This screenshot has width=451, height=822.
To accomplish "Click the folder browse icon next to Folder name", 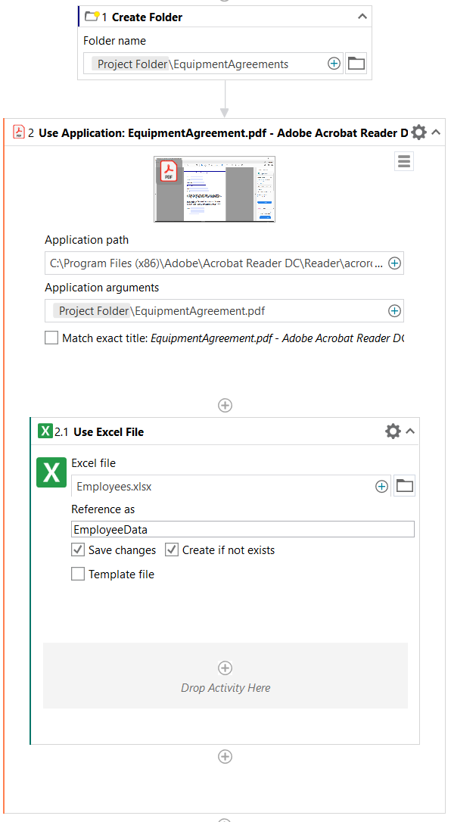I will 356,63.
